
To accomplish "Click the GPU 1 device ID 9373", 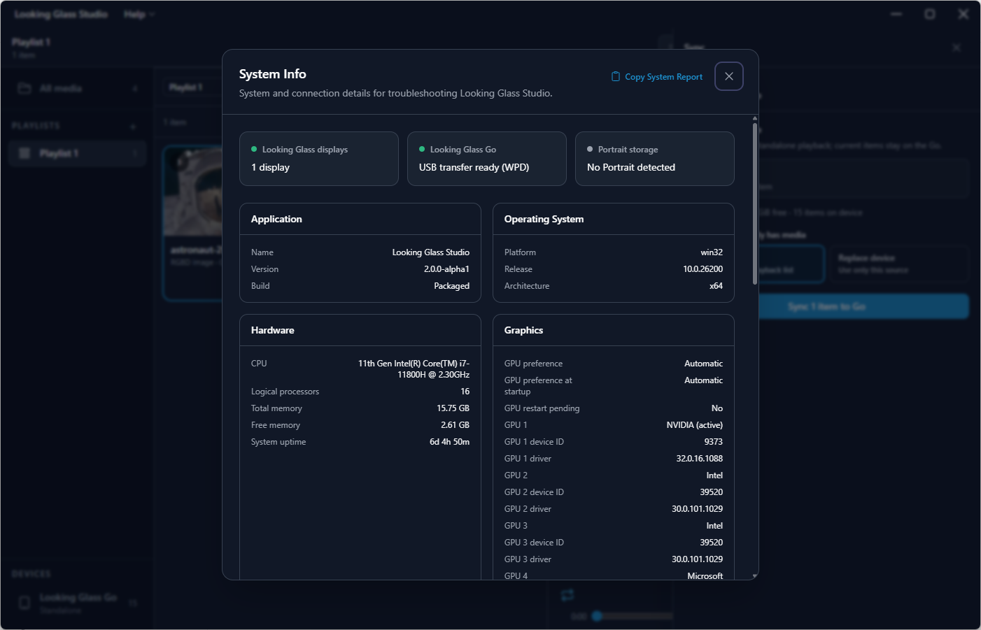I will (713, 442).
